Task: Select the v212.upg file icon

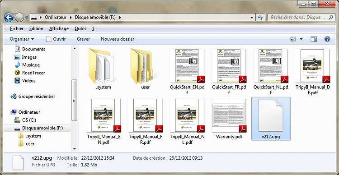Action: click(271, 115)
